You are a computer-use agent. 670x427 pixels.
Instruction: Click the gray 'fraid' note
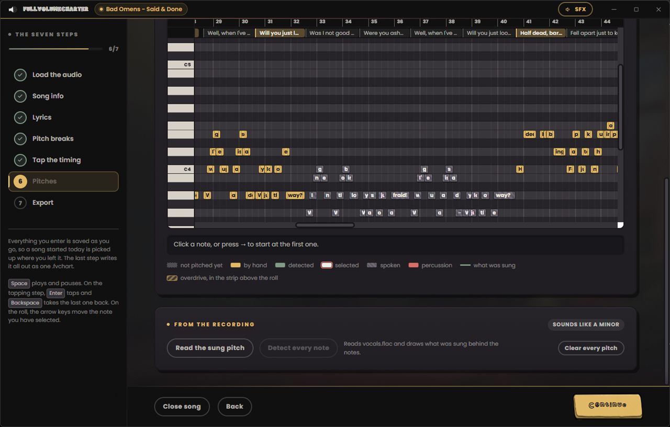[400, 195]
